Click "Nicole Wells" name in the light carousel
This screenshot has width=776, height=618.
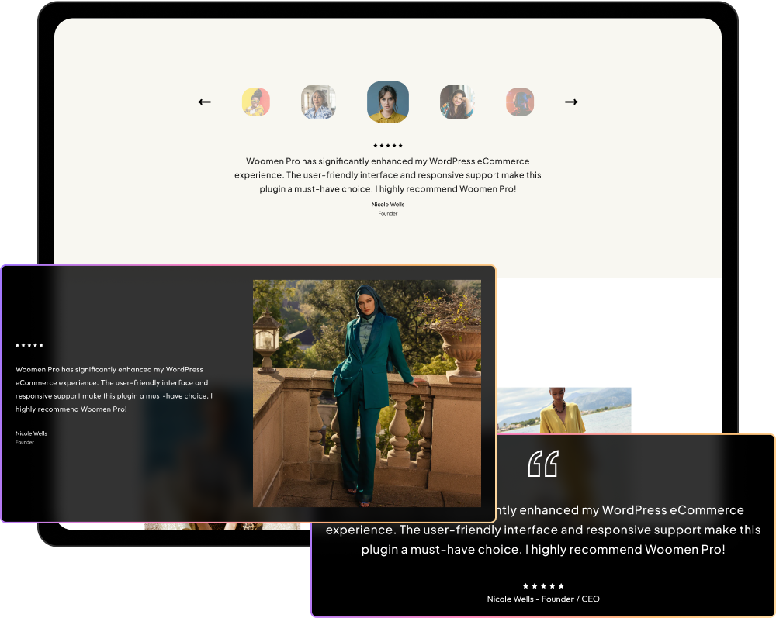(388, 204)
